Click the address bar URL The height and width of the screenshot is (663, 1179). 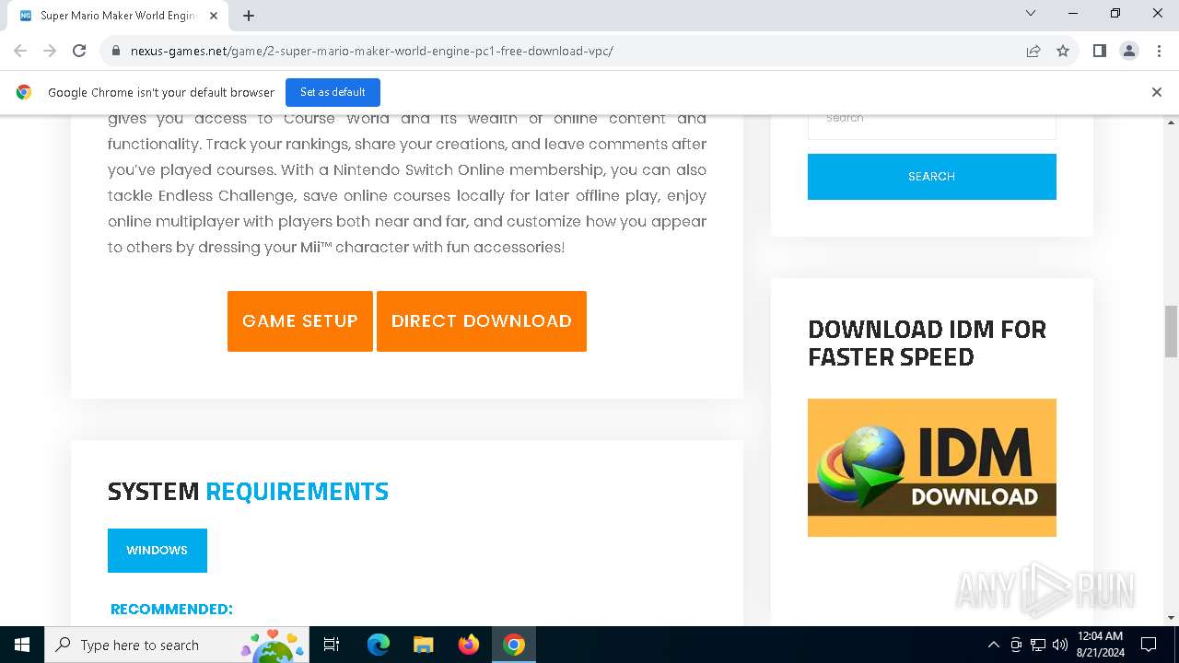[x=372, y=51]
